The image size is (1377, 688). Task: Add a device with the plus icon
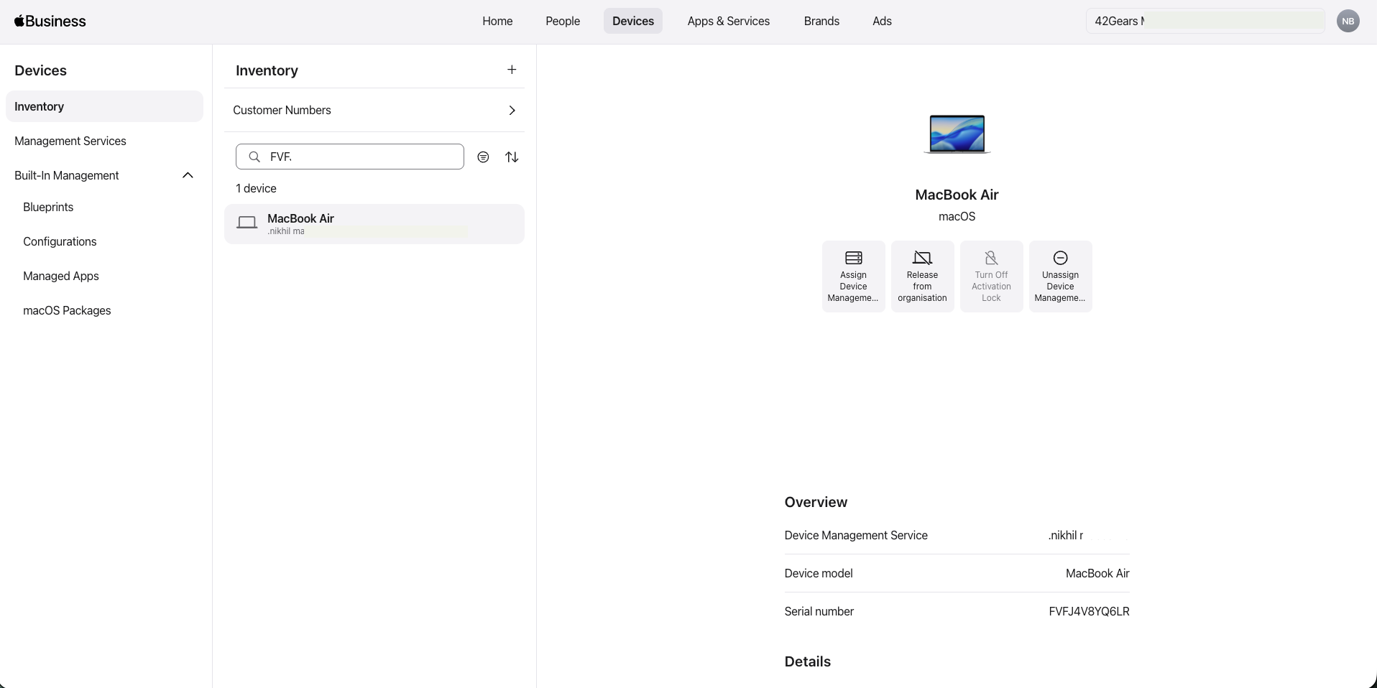click(512, 70)
